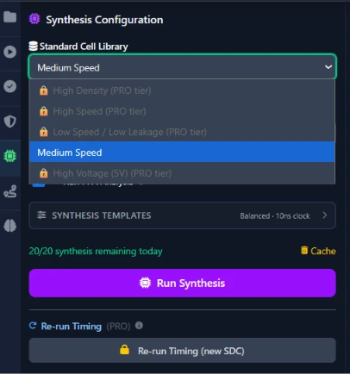Open the routing path sidebar icon
350x374 pixels.
[x=10, y=191]
